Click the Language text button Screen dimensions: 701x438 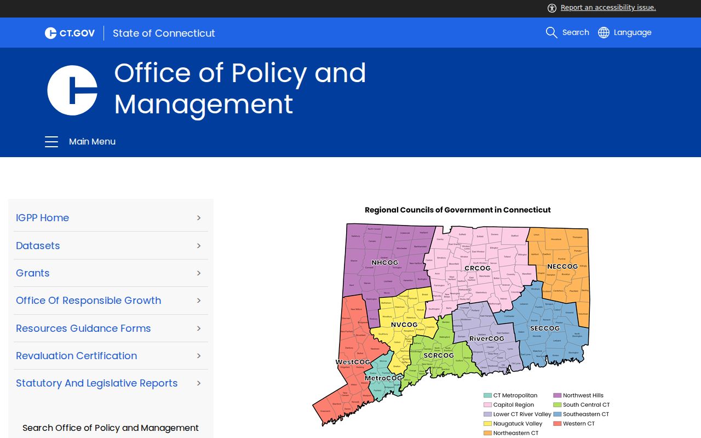tap(633, 32)
